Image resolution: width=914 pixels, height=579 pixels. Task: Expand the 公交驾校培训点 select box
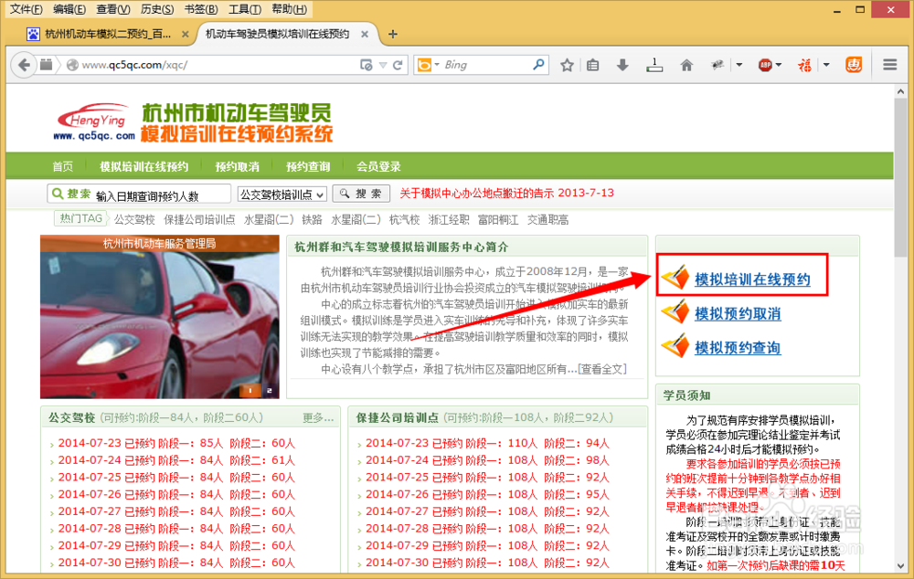282,195
